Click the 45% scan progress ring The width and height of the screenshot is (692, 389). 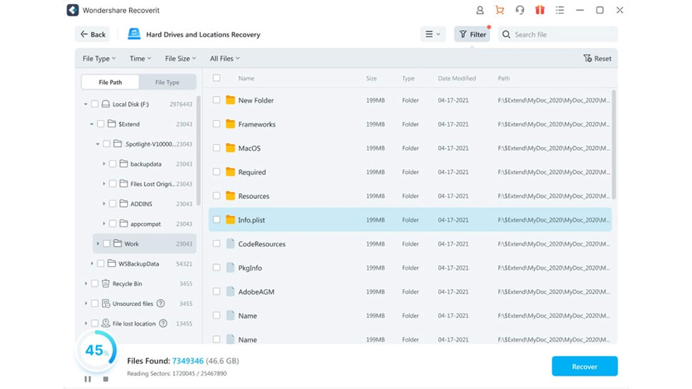(96, 350)
